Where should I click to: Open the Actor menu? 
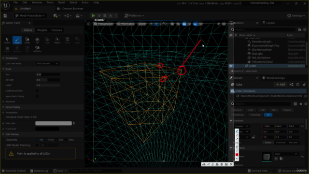tap(85, 2)
